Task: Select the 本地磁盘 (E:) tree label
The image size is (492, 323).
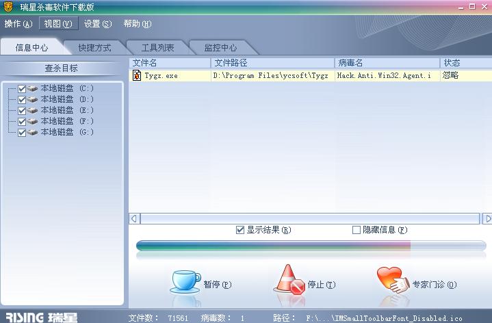Action: tap(67, 110)
